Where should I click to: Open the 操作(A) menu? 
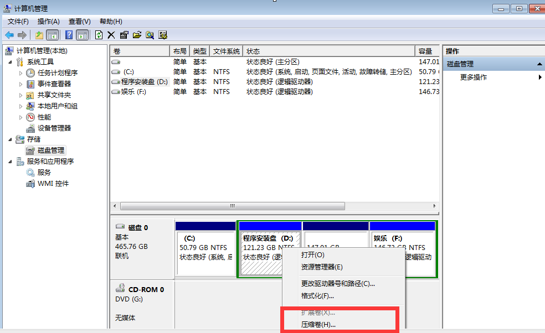[48, 22]
